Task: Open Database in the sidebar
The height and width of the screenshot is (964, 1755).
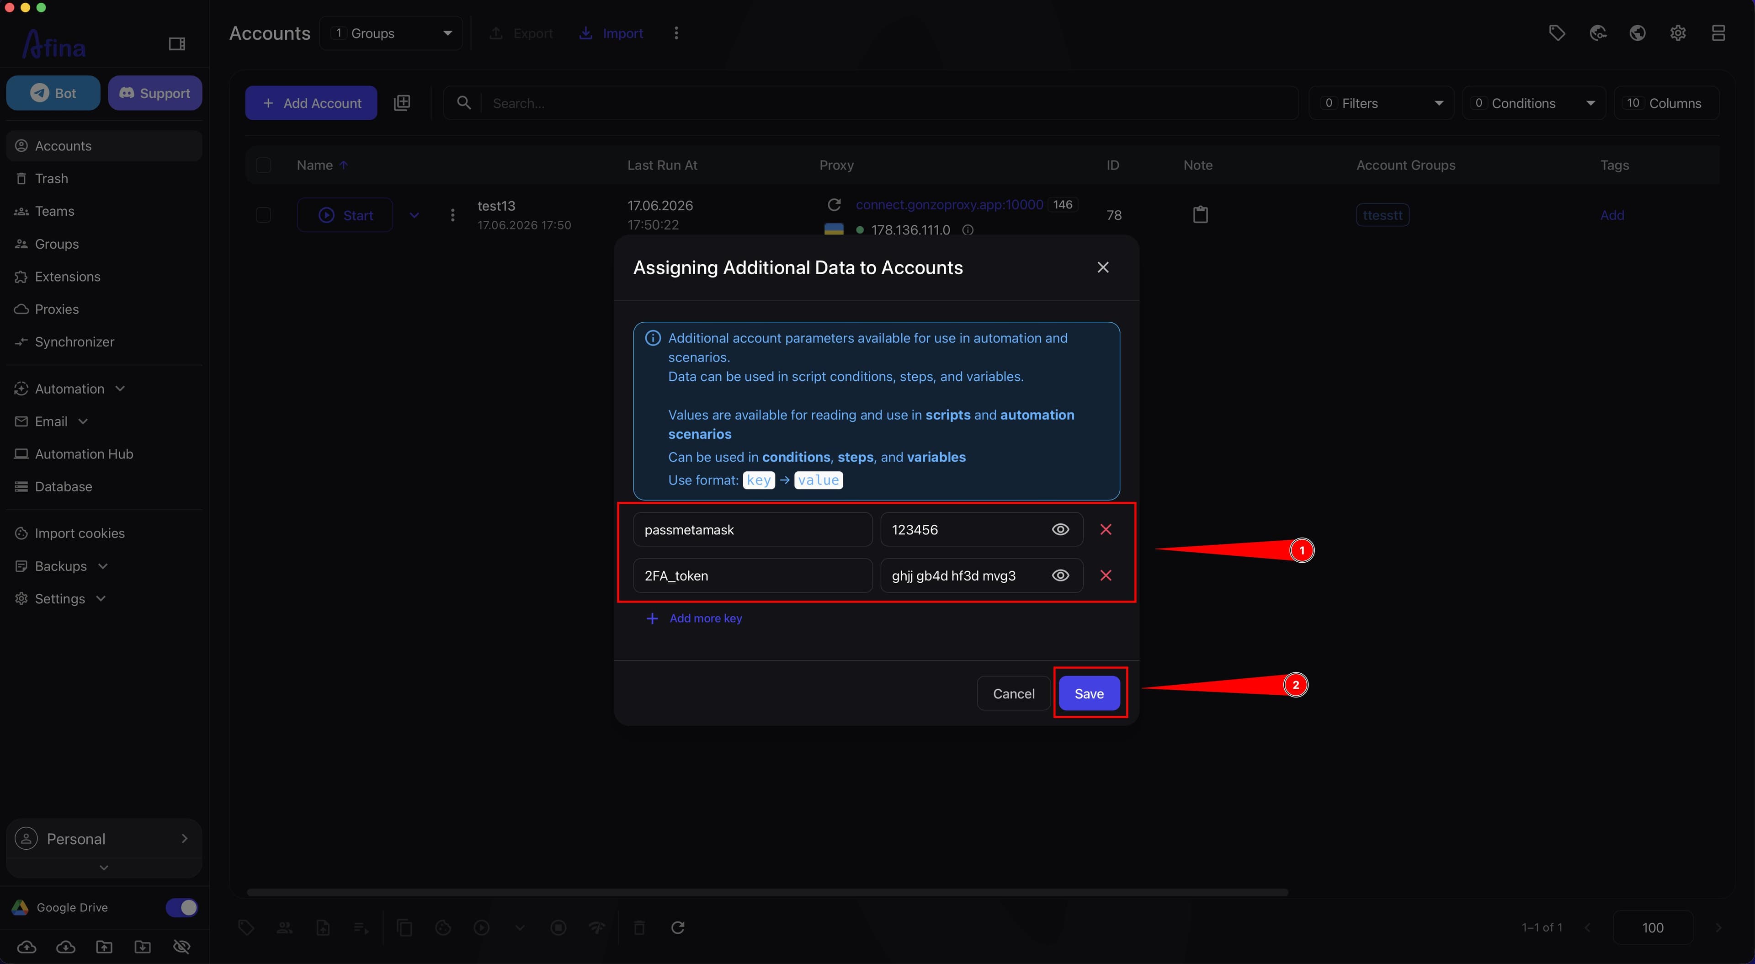Action: point(104,486)
